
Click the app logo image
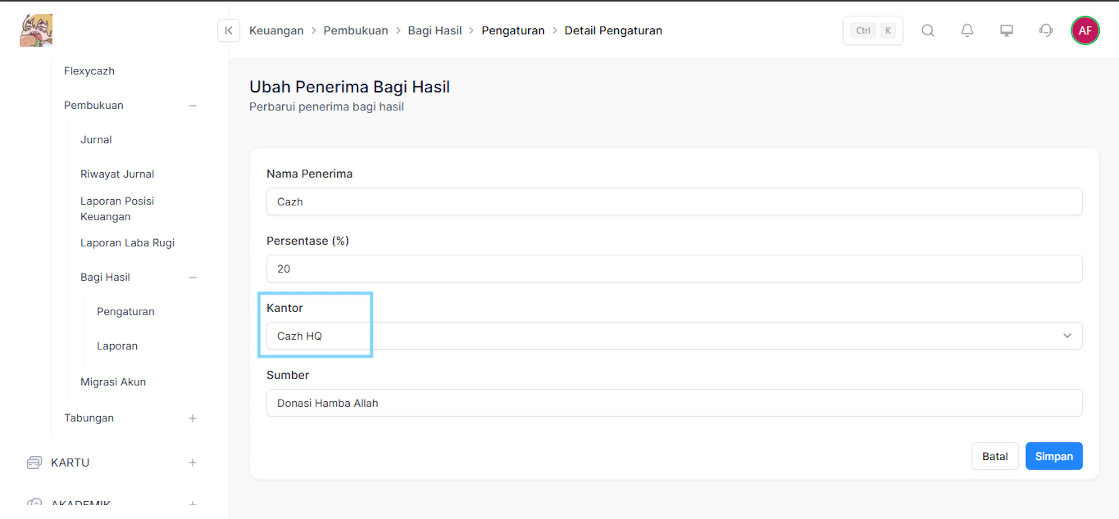click(36, 30)
